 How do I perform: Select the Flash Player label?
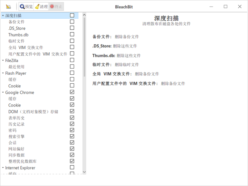point(15,73)
